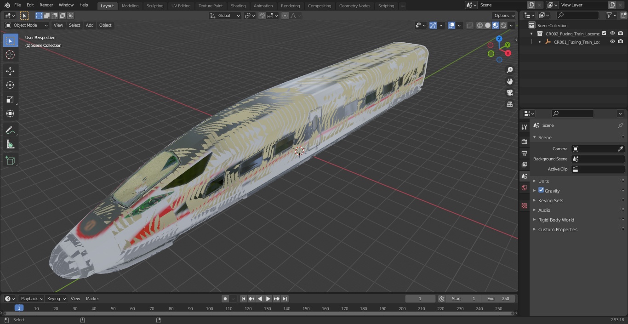Play the animation forward

tap(268, 299)
